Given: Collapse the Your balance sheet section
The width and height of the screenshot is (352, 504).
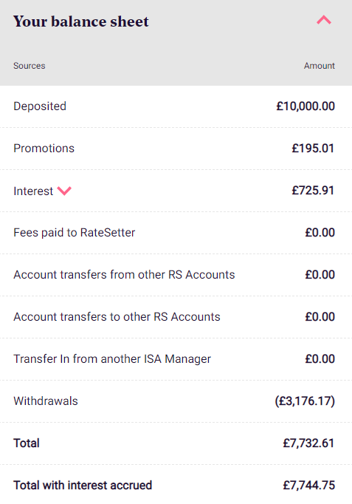Looking at the screenshot, I should (x=324, y=20).
